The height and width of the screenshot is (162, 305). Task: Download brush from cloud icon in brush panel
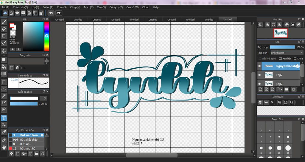click(12, 154)
